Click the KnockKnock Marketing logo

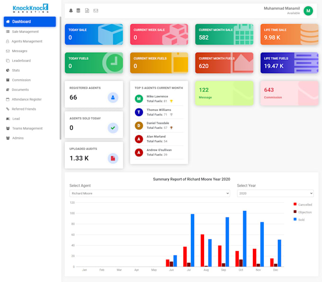(x=30, y=8)
